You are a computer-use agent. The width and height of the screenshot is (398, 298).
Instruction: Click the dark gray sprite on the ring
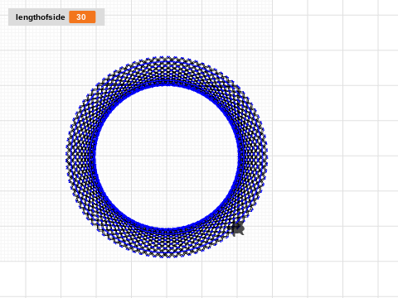238,229
